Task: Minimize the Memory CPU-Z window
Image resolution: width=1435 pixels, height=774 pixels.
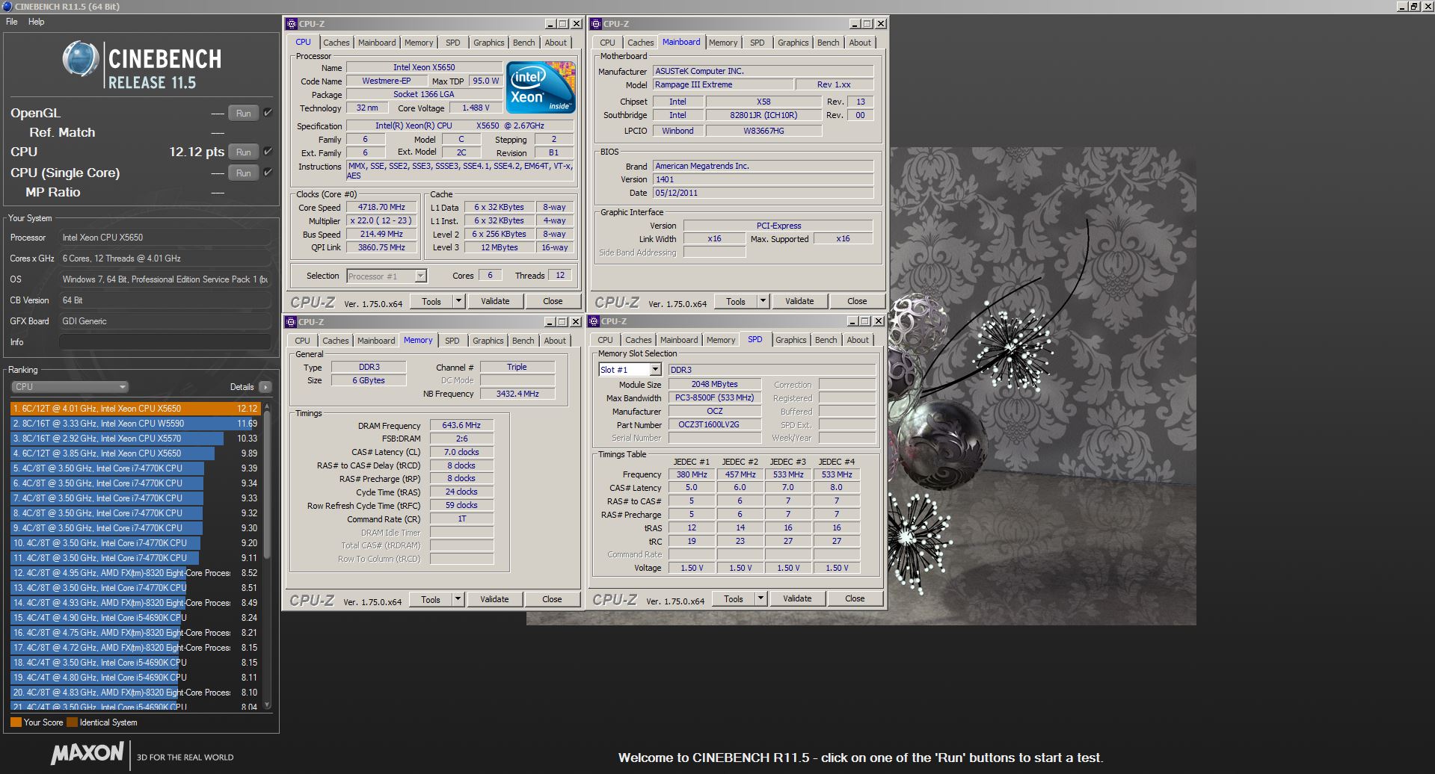Action: pyautogui.click(x=549, y=322)
